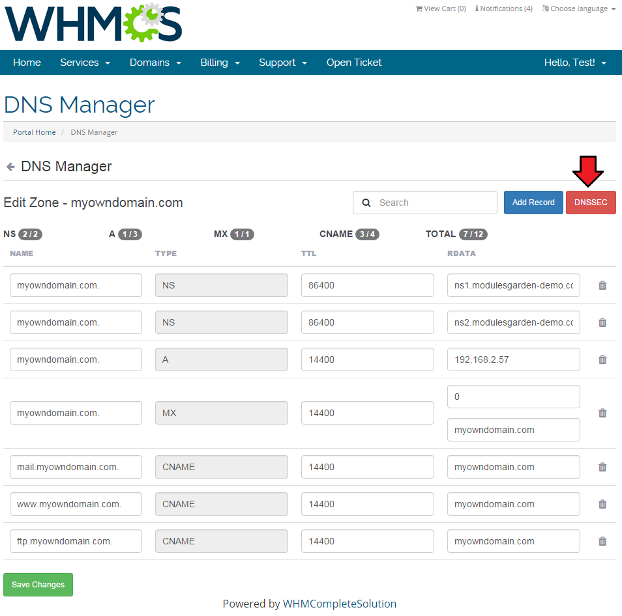
Task: Focus the Search input field
Action: (x=425, y=203)
